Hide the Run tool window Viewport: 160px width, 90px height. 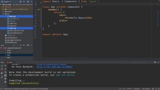158,62
